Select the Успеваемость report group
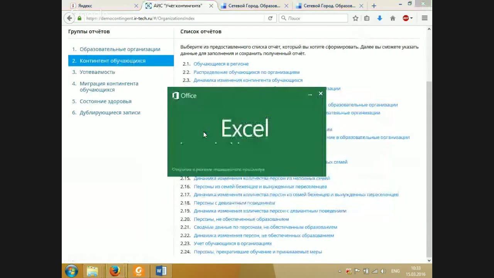 (x=97, y=72)
